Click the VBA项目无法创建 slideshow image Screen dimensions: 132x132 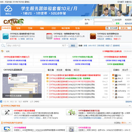point(22,85)
